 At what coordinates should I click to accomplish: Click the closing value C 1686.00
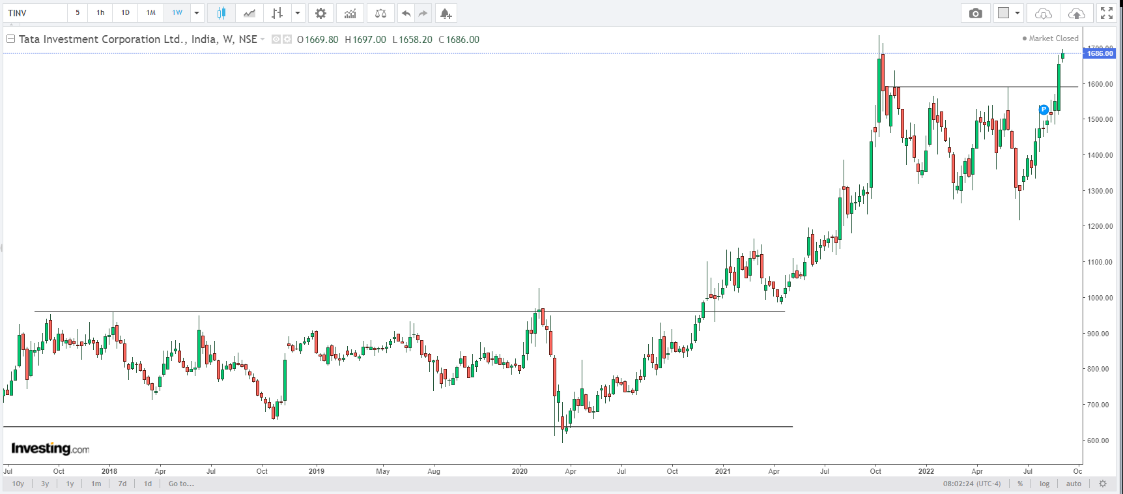[x=459, y=39]
